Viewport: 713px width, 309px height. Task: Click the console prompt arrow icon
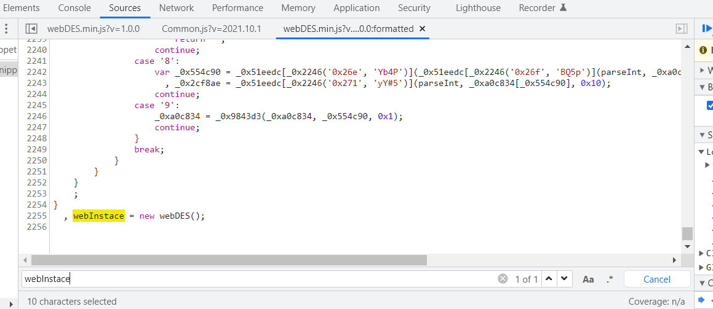click(701, 299)
